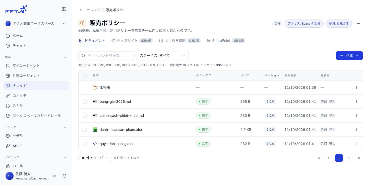369x185 pixels.
Task: Expand the アクメ商事ワークスペース workspace switcher
Action: tap(36, 24)
